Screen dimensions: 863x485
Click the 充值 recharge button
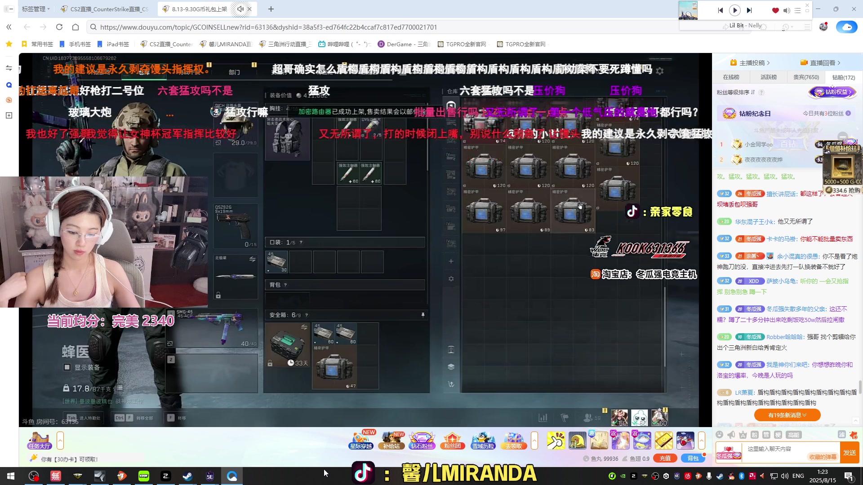pos(665,459)
